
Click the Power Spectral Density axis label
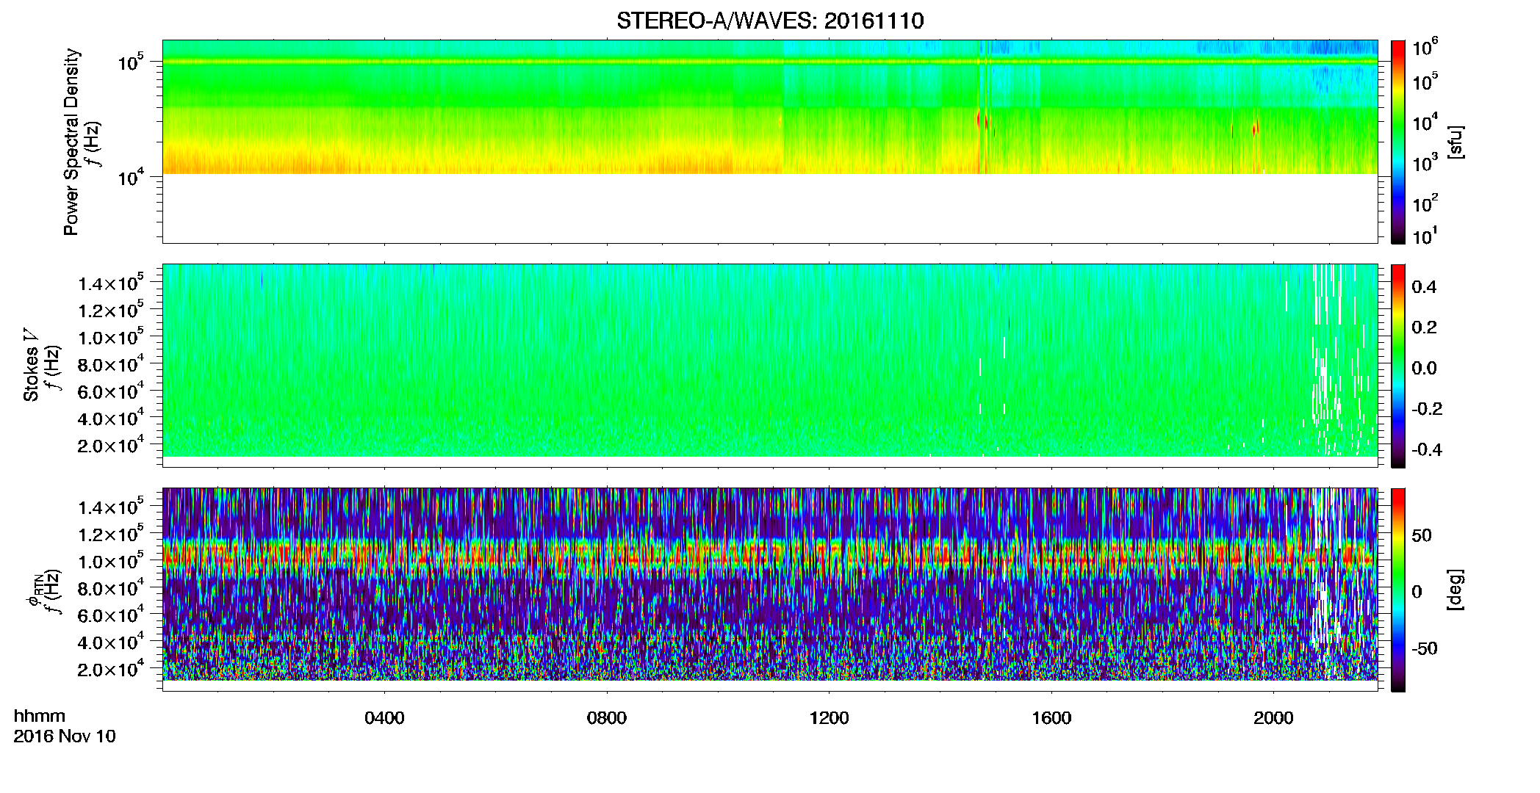click(71, 142)
